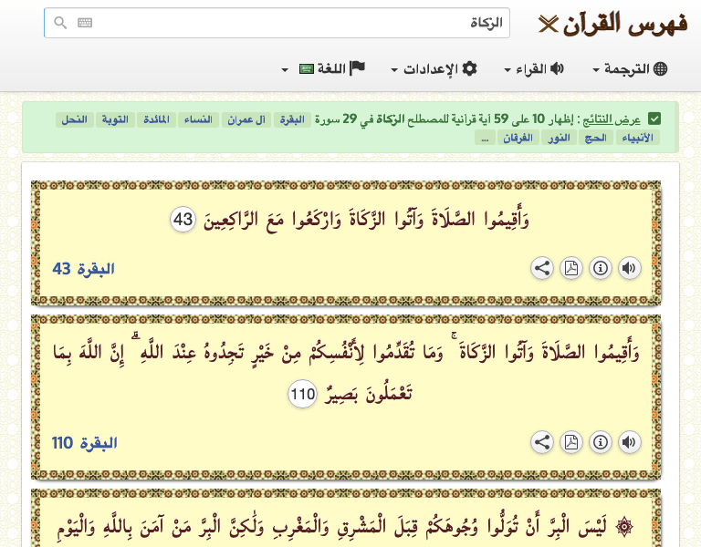Filter results by surah البقرة tag
Screen dimensions: 701x547
[292, 120]
